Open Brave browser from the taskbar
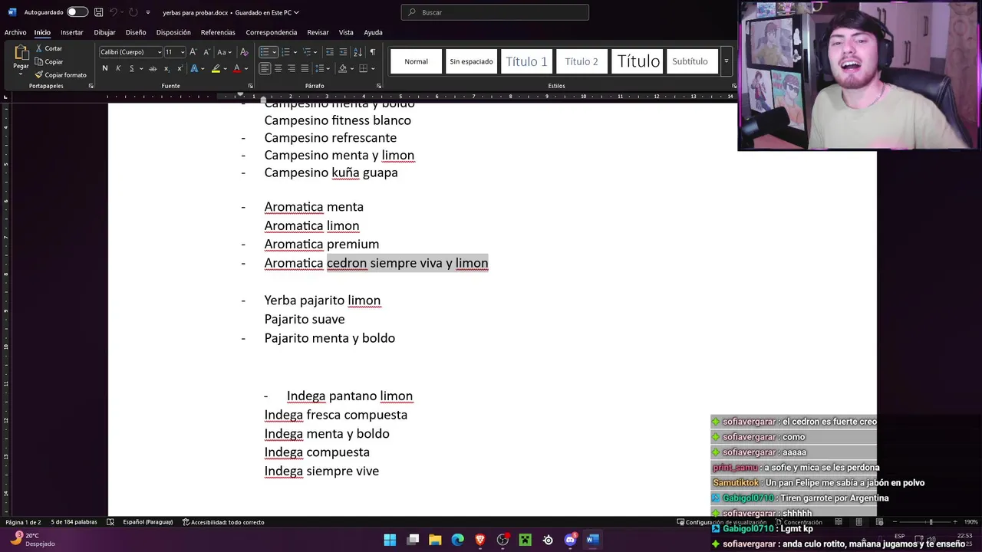The height and width of the screenshot is (552, 982). click(480, 540)
